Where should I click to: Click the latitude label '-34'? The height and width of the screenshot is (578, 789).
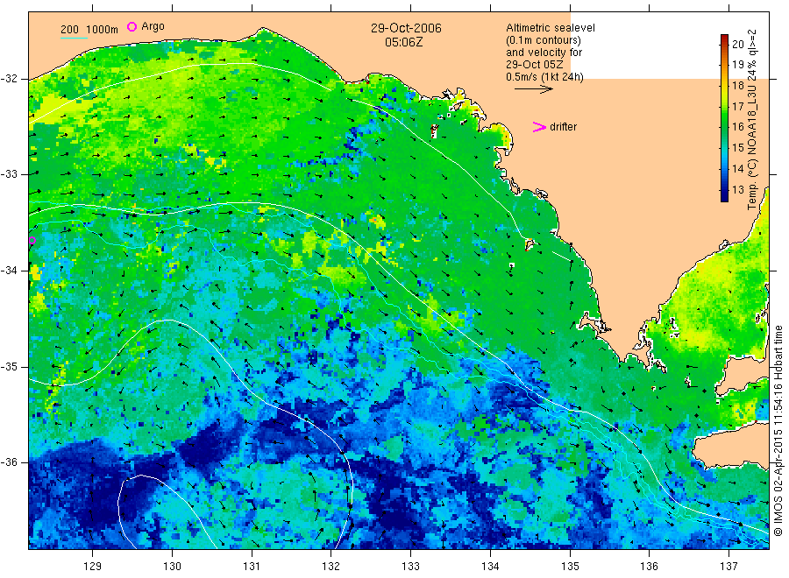point(9,271)
